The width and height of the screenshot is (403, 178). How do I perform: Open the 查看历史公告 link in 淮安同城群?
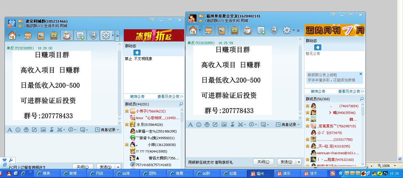tap(170, 97)
